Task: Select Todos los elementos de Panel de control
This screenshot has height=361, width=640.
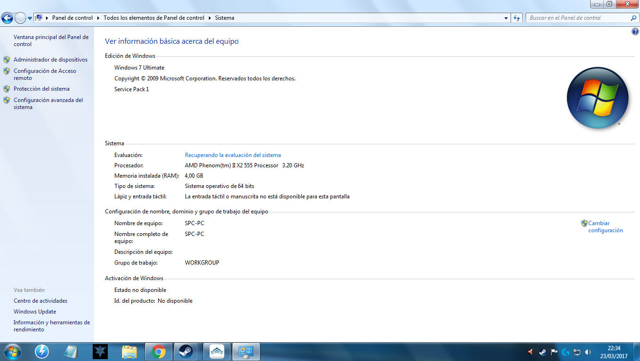Action: point(154,18)
